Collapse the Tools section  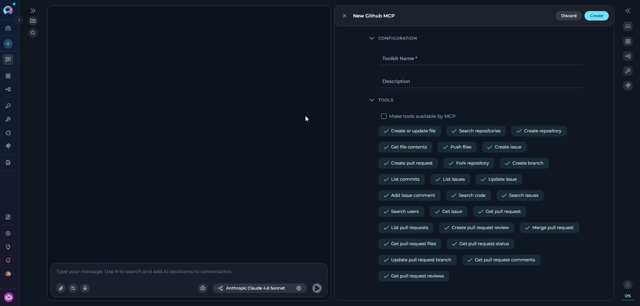pyautogui.click(x=372, y=100)
